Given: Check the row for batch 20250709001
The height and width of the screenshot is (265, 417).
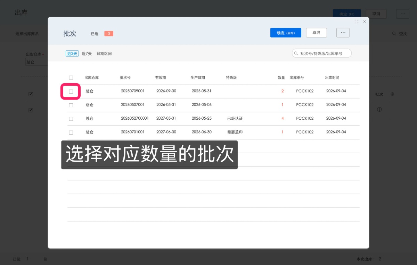Looking at the screenshot, I should [71, 92].
